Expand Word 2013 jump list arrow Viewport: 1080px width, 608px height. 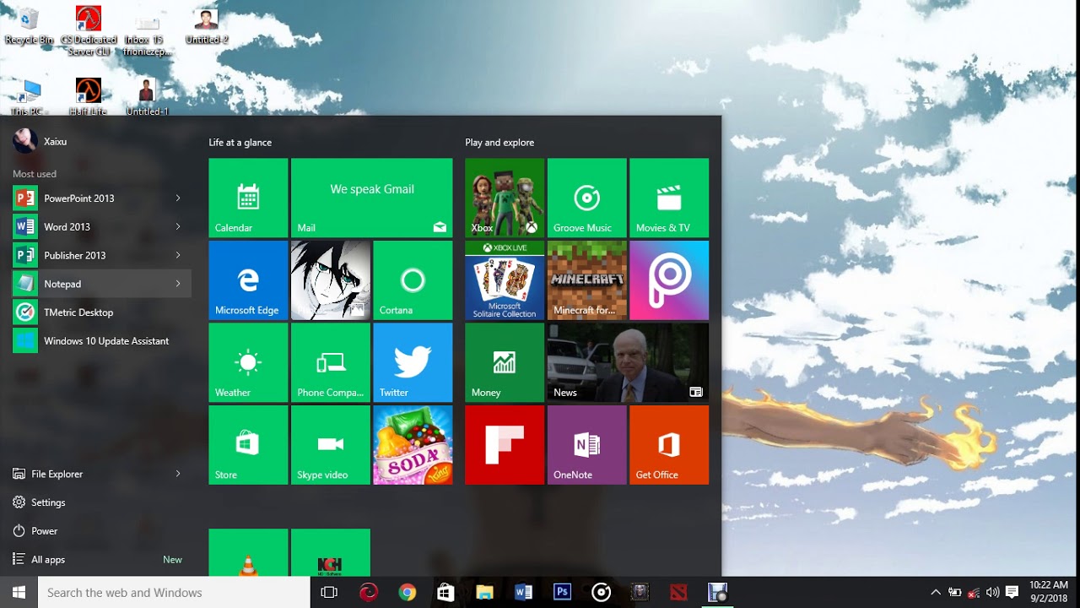point(178,227)
